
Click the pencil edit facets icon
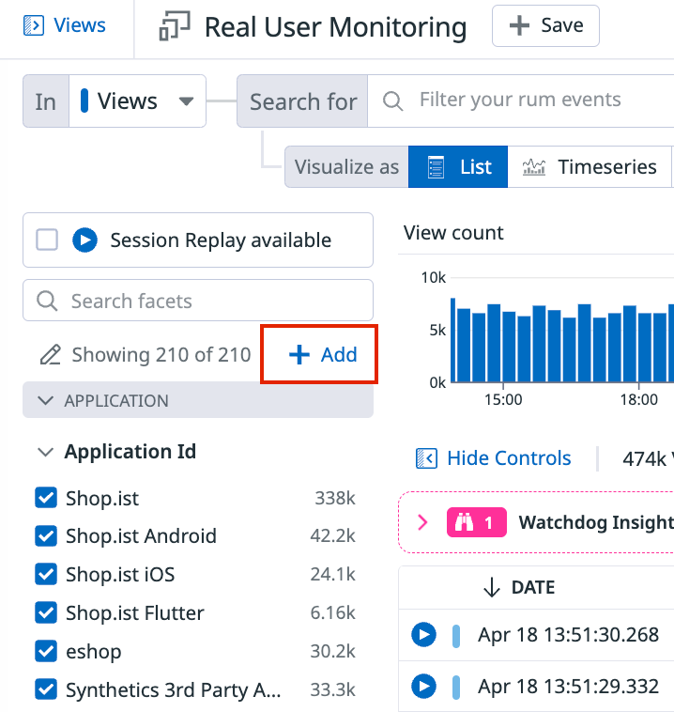[x=50, y=355]
